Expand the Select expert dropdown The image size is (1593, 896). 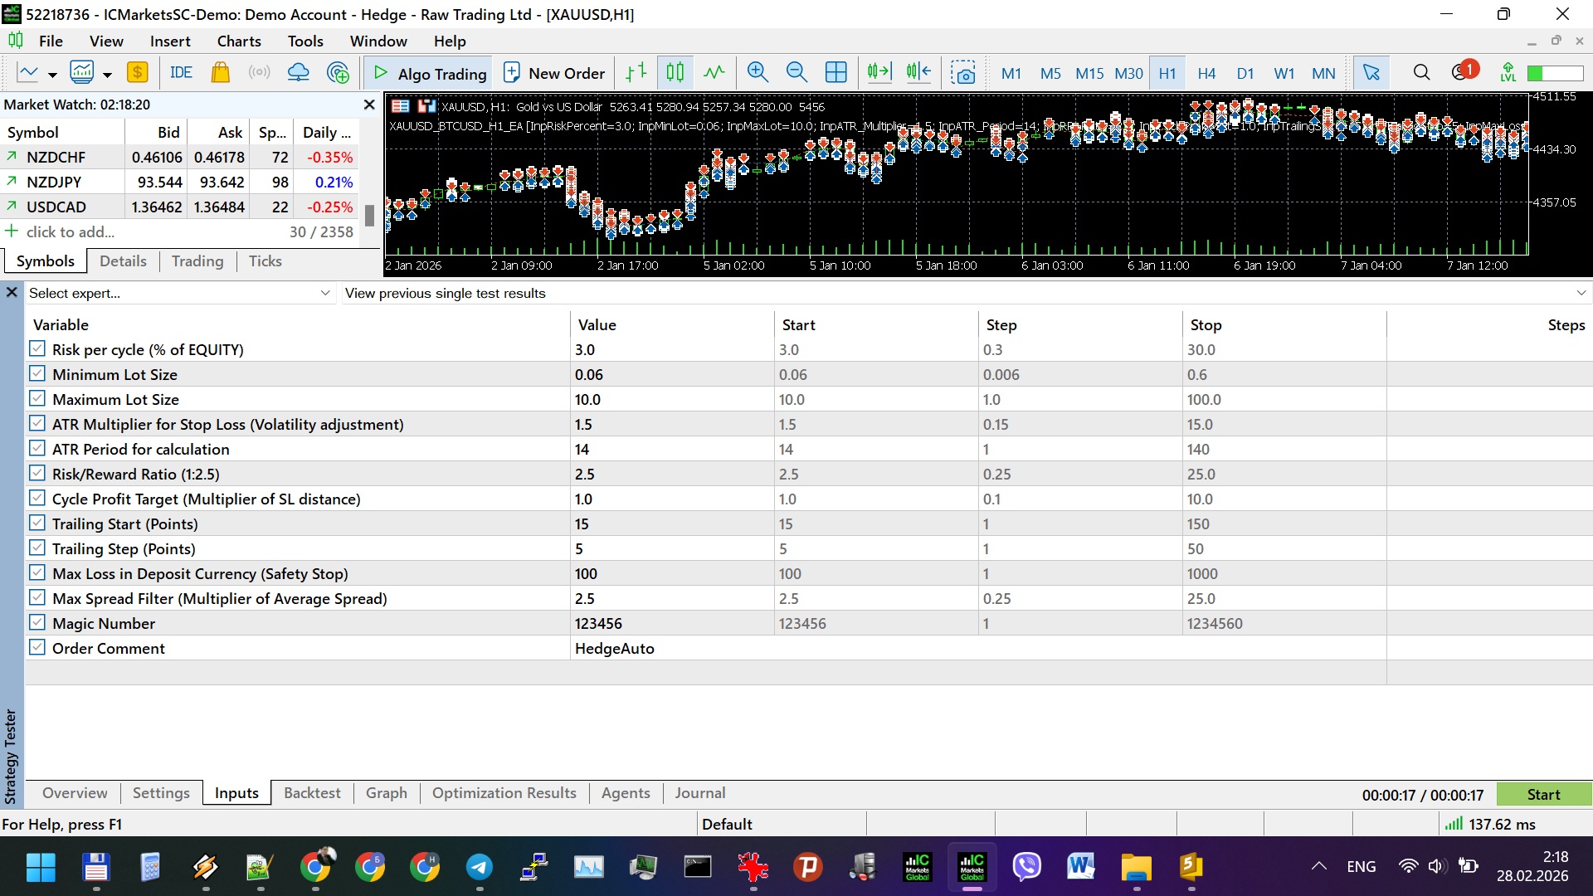pos(325,293)
